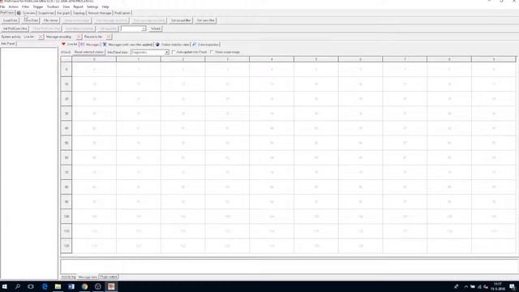This screenshot has height=292, width=519.
Task: Click the filter icon for filtered Messages tab
Action: point(105,44)
